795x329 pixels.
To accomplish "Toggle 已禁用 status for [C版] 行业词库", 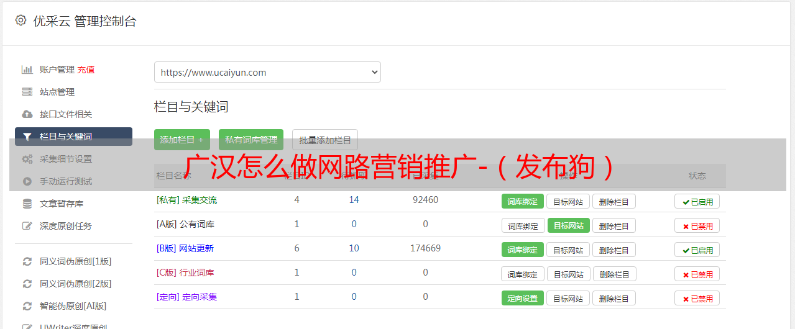I will pyautogui.click(x=697, y=274).
